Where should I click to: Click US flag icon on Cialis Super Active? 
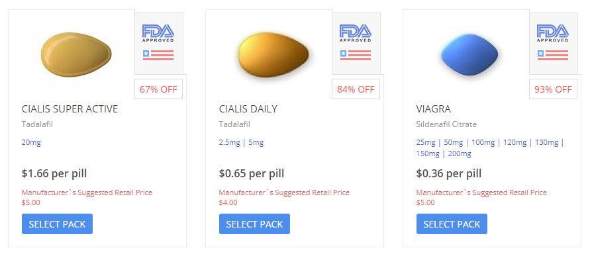pyautogui.click(x=158, y=56)
